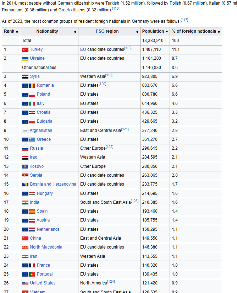
Task: Open the India article link
Action: click(x=35, y=202)
